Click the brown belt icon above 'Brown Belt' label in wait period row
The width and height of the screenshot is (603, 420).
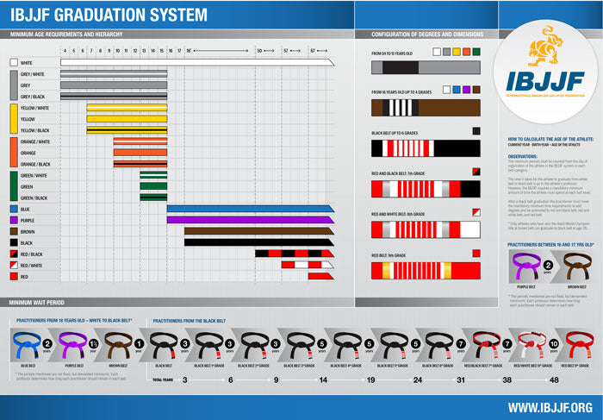118,346
